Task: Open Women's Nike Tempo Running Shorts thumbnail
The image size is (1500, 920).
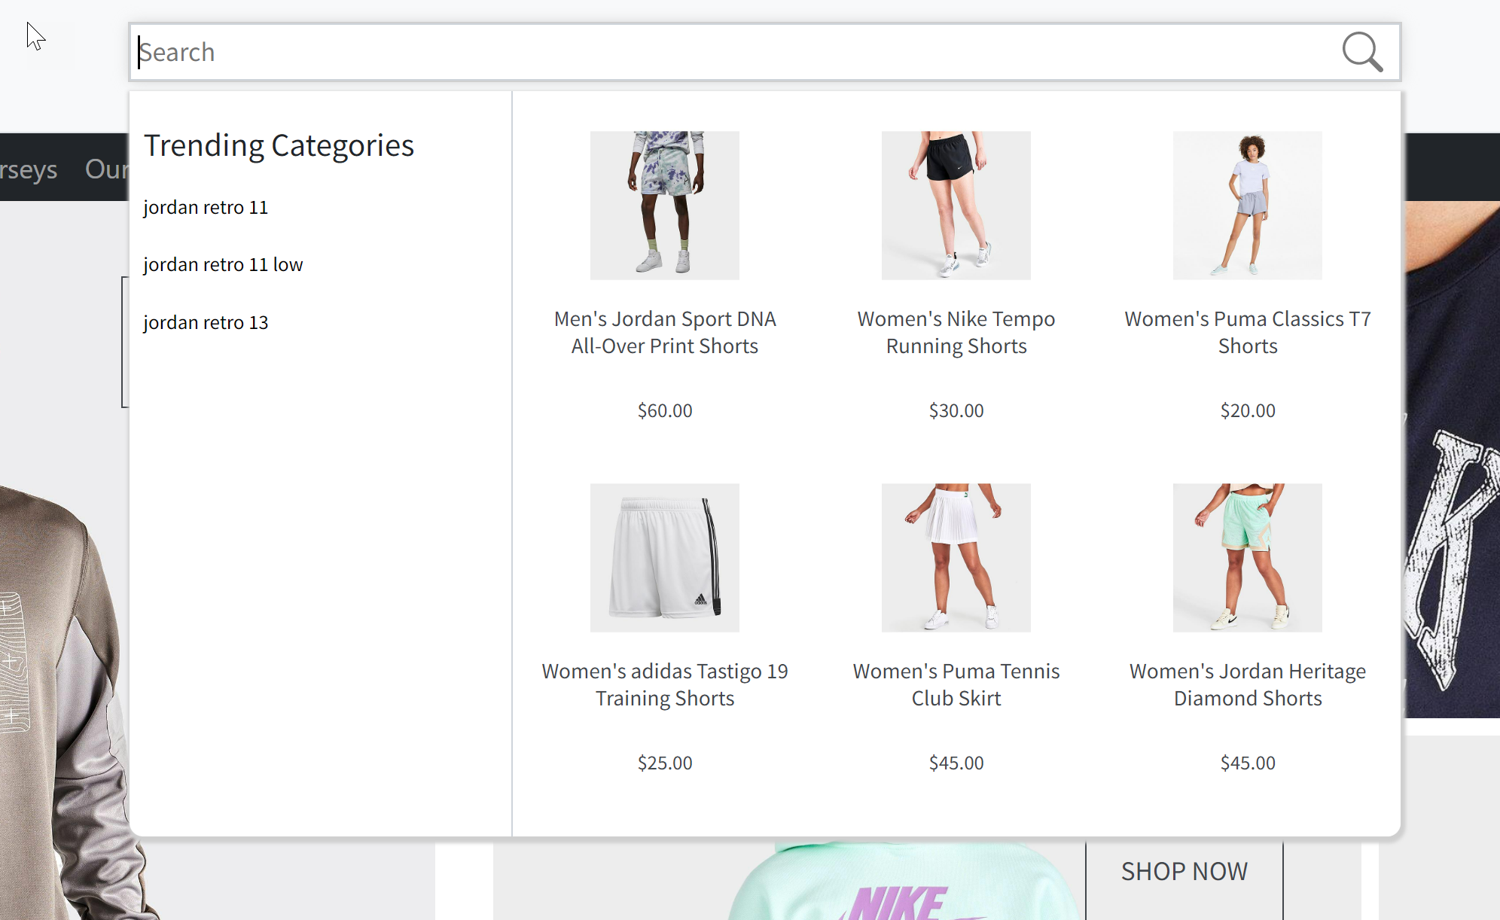Action: click(956, 206)
